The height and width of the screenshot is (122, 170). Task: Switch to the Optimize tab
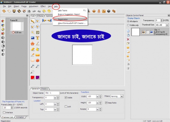49,16
